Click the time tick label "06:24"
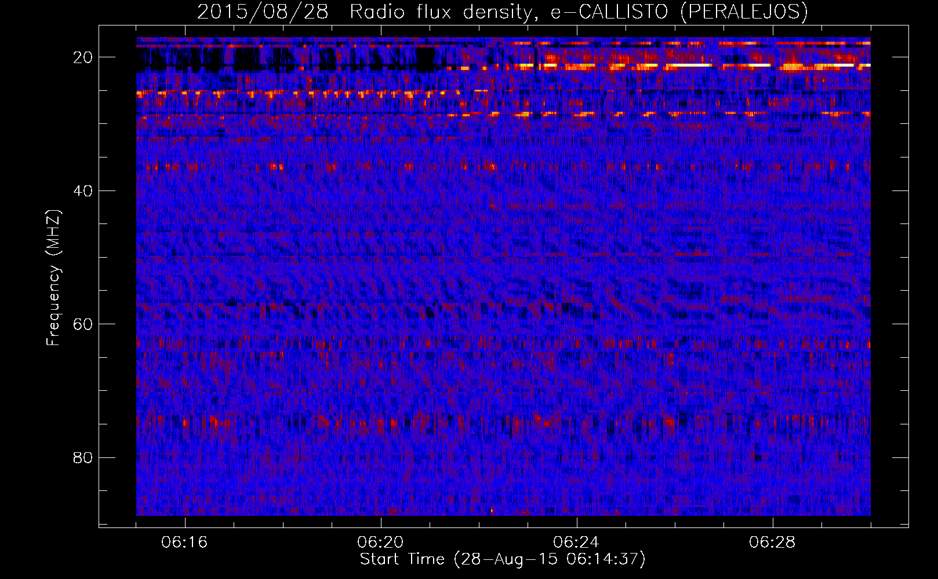The width and height of the screenshot is (938, 579). pos(576,543)
